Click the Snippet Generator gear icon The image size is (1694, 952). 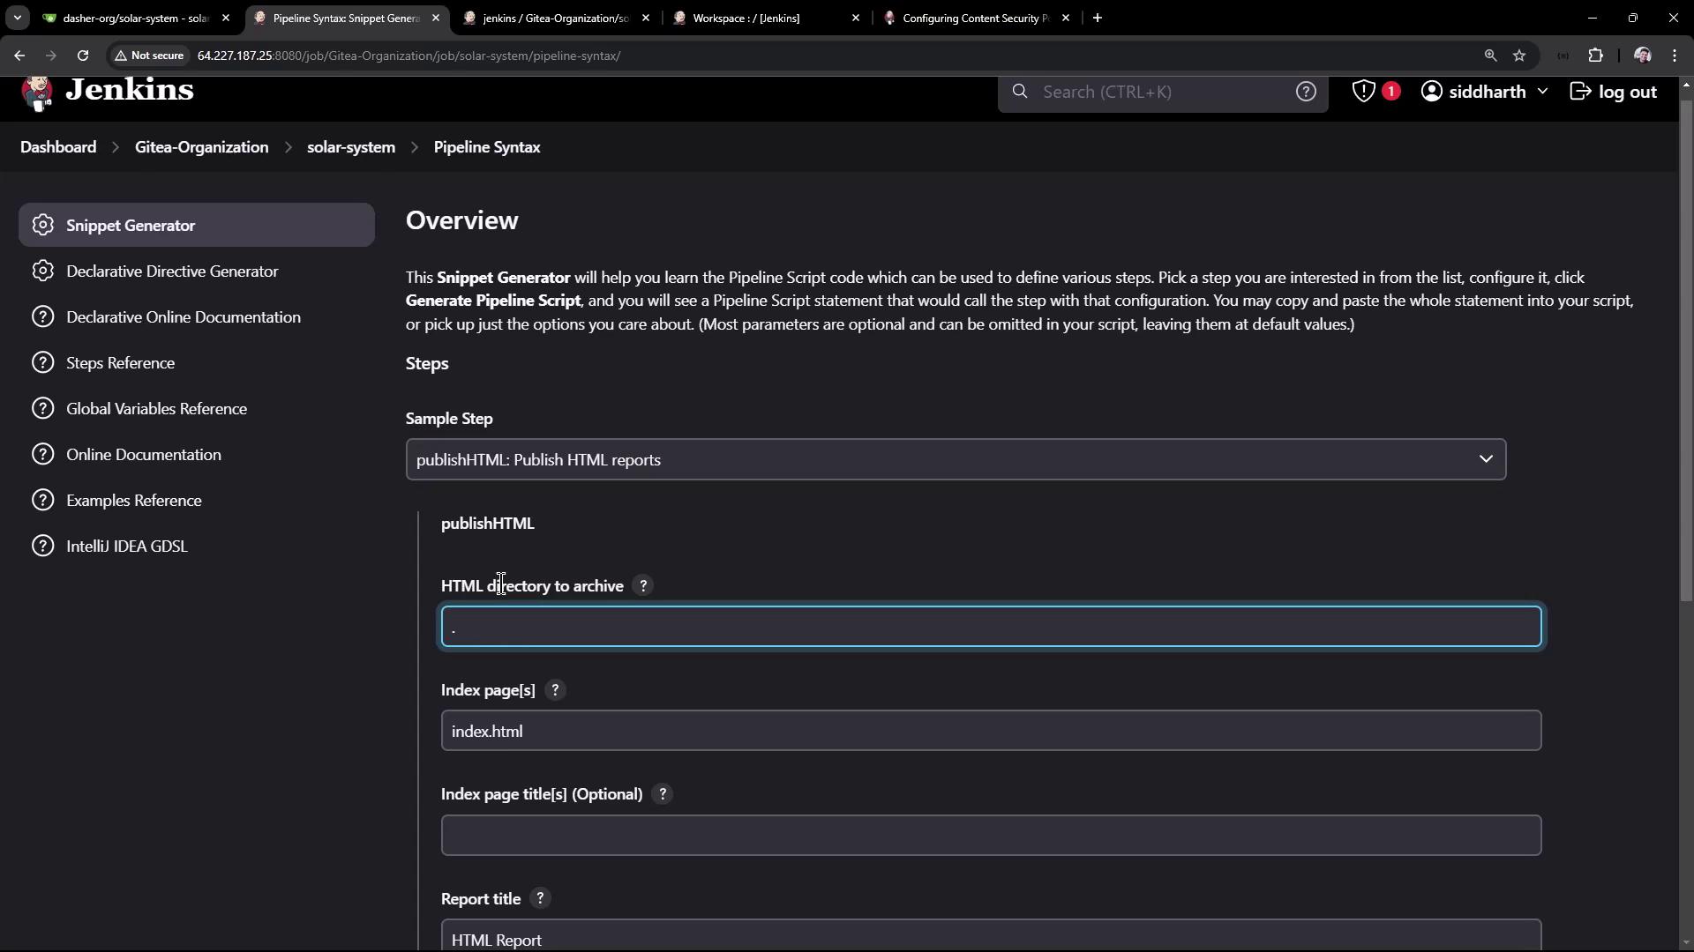point(42,226)
